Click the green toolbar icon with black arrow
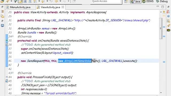The width and height of the screenshot is (171, 96). [x=15, y=1]
